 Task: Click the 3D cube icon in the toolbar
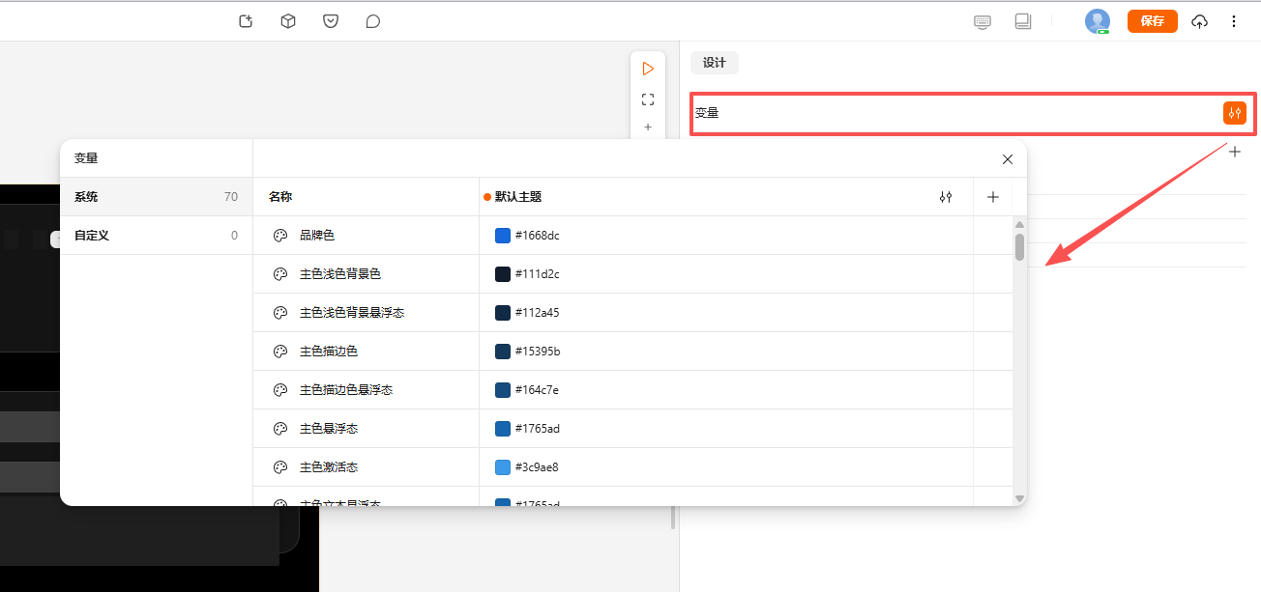(288, 20)
